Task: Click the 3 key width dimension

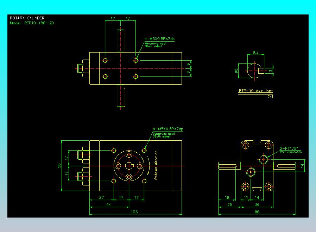Action: point(271,71)
